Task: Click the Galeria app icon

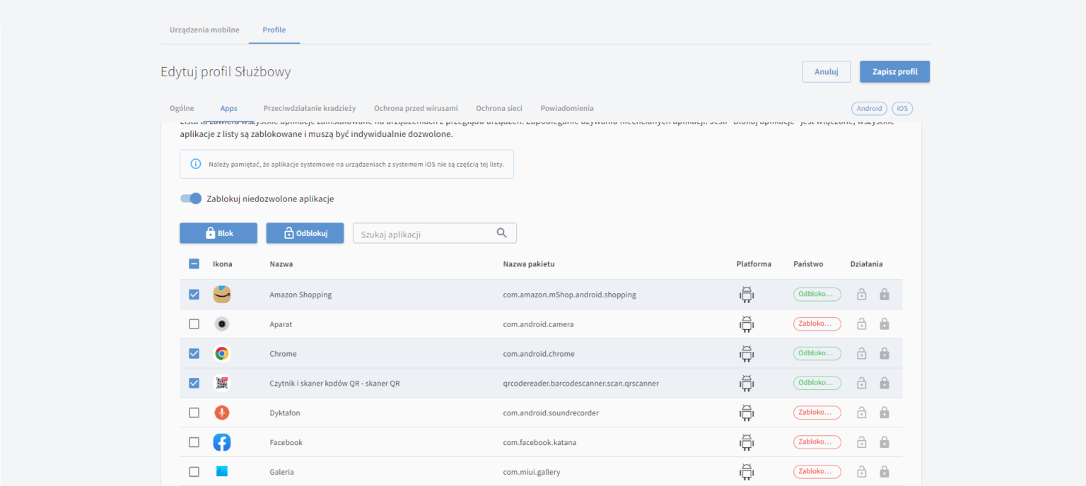Action: [x=222, y=472]
